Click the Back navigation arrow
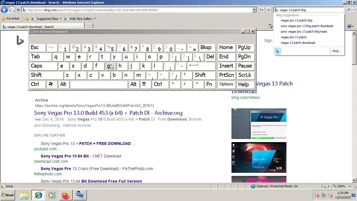This screenshot has width=357, height=201. (x=4, y=10)
